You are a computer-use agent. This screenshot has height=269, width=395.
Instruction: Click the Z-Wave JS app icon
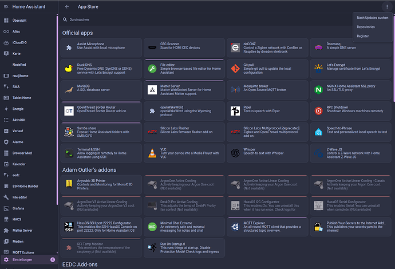pyautogui.click(x=318, y=153)
